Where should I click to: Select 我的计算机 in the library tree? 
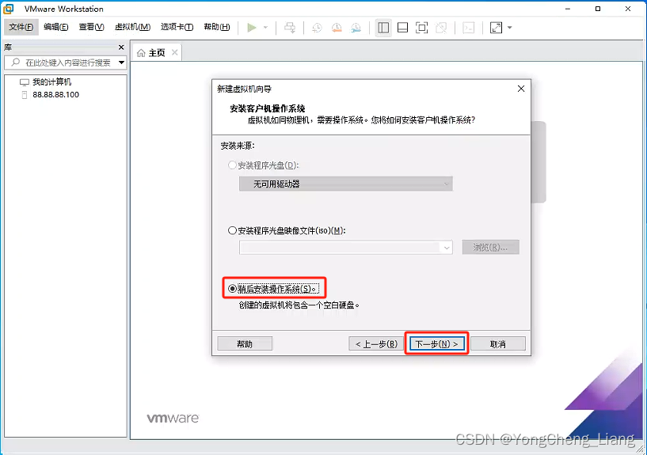point(52,82)
